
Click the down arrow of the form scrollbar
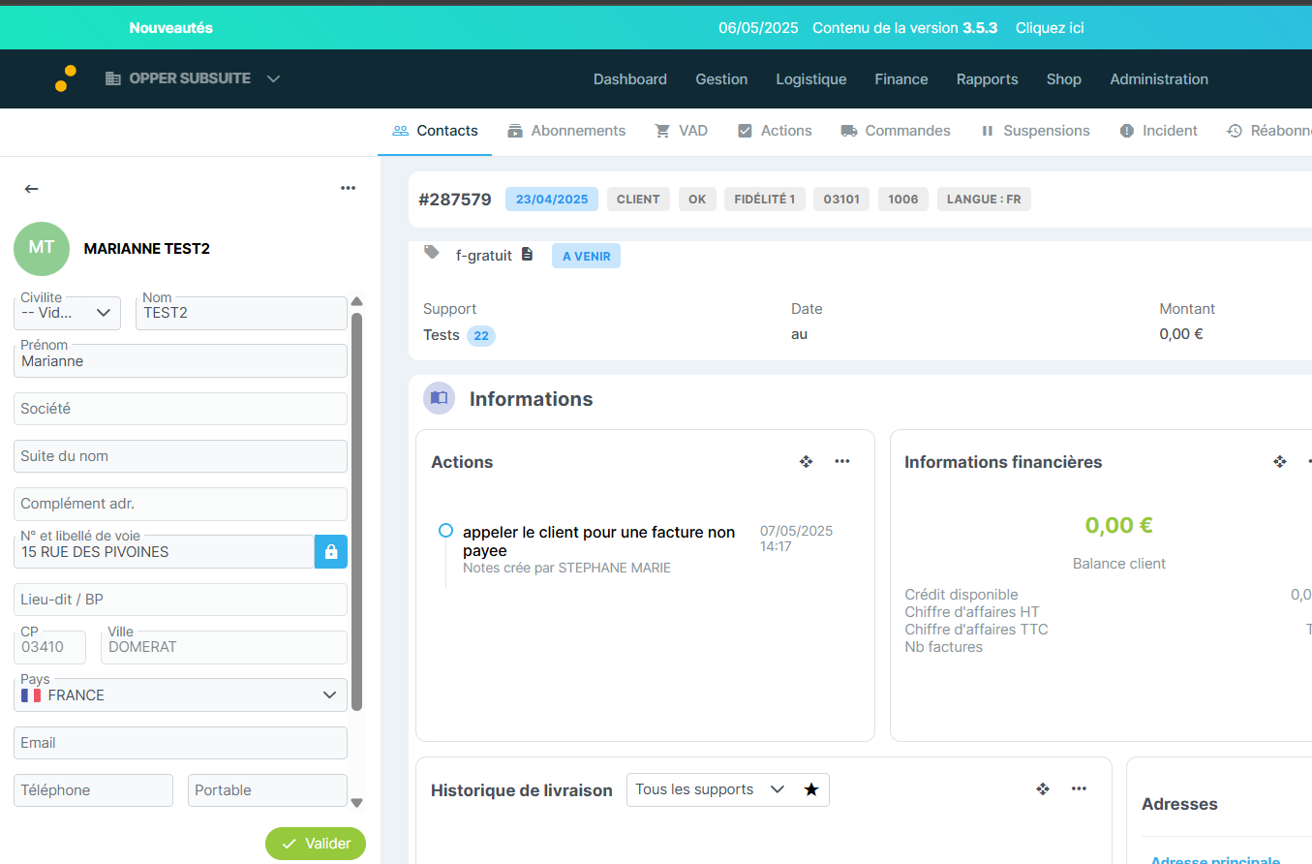pyautogui.click(x=356, y=802)
